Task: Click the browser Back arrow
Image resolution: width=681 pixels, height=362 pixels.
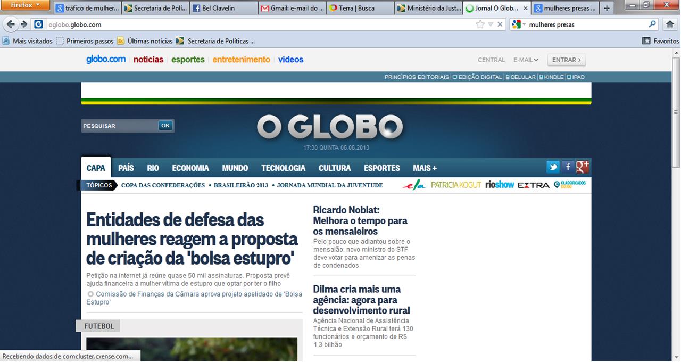Action: pos(10,24)
